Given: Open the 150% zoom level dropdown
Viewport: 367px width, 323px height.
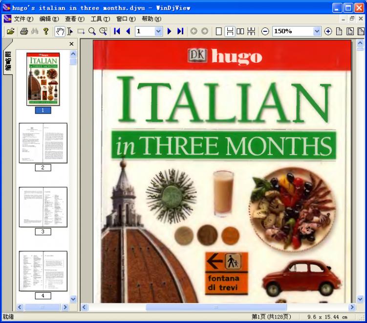Looking at the screenshot, I should [317, 31].
